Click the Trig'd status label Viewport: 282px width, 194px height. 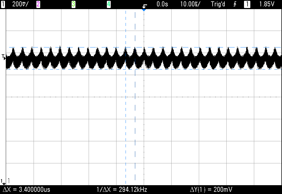[218, 4]
